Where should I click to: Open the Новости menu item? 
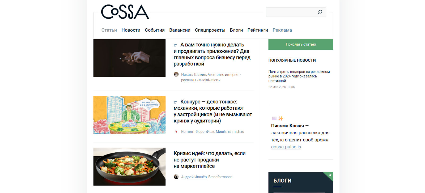coord(131,30)
